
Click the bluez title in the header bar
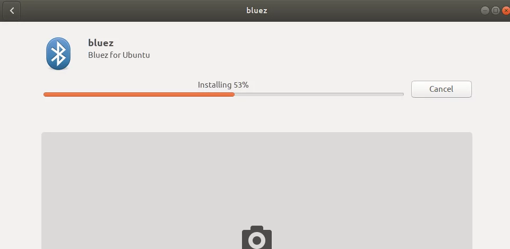pos(257,11)
